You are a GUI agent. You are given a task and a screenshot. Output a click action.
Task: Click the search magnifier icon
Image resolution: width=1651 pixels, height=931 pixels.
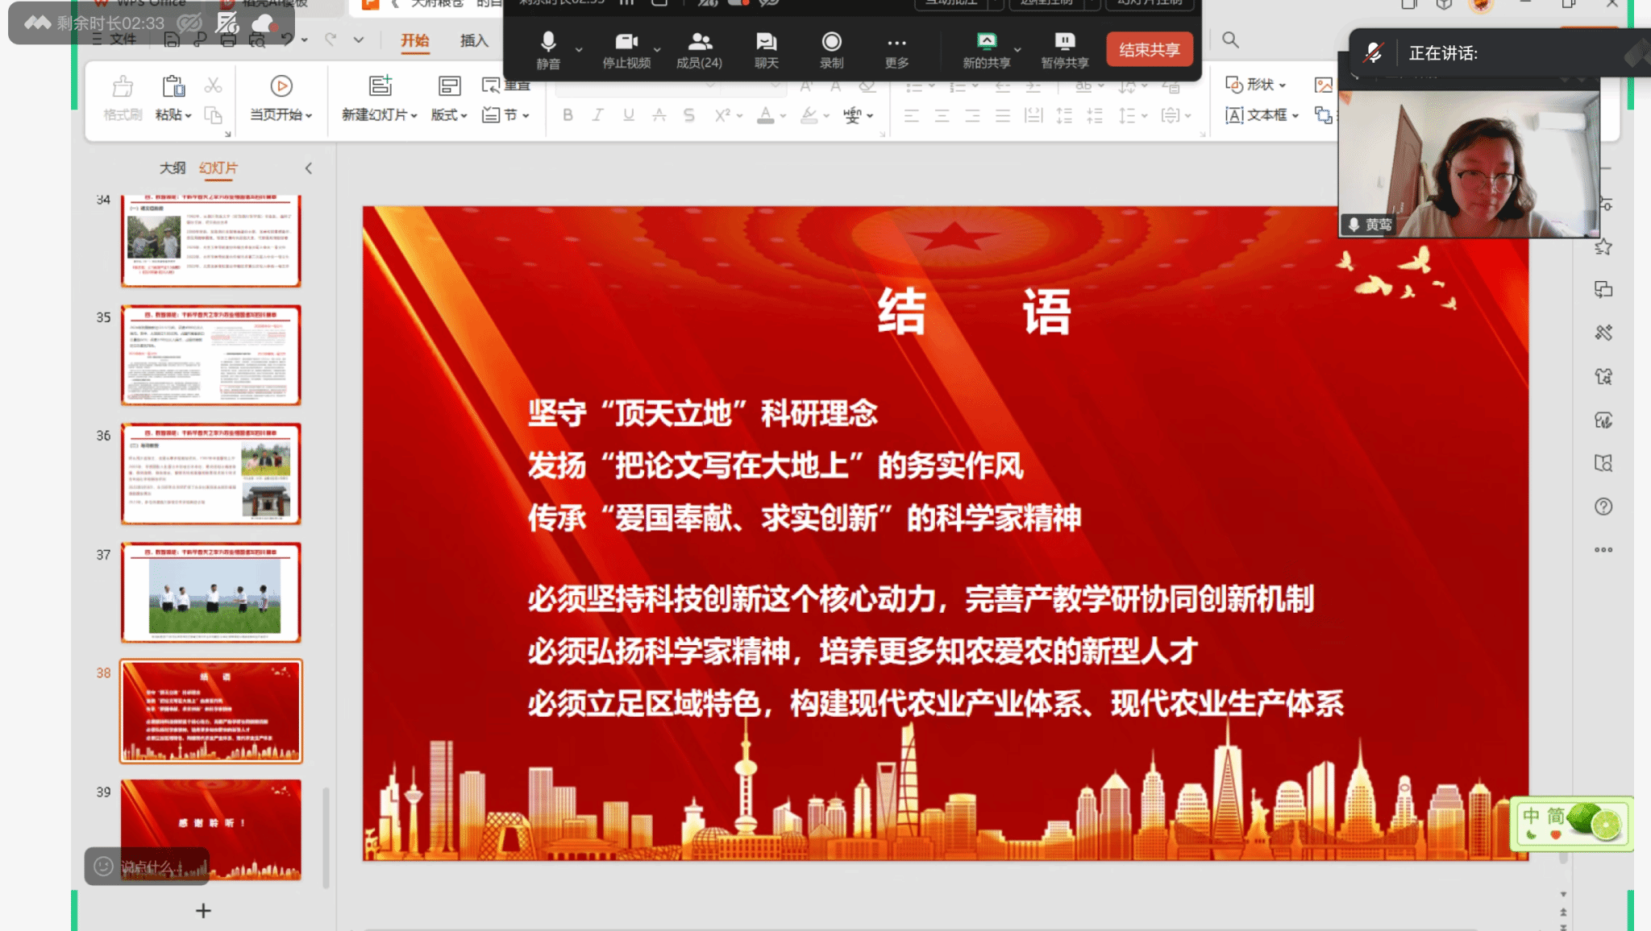(1229, 39)
